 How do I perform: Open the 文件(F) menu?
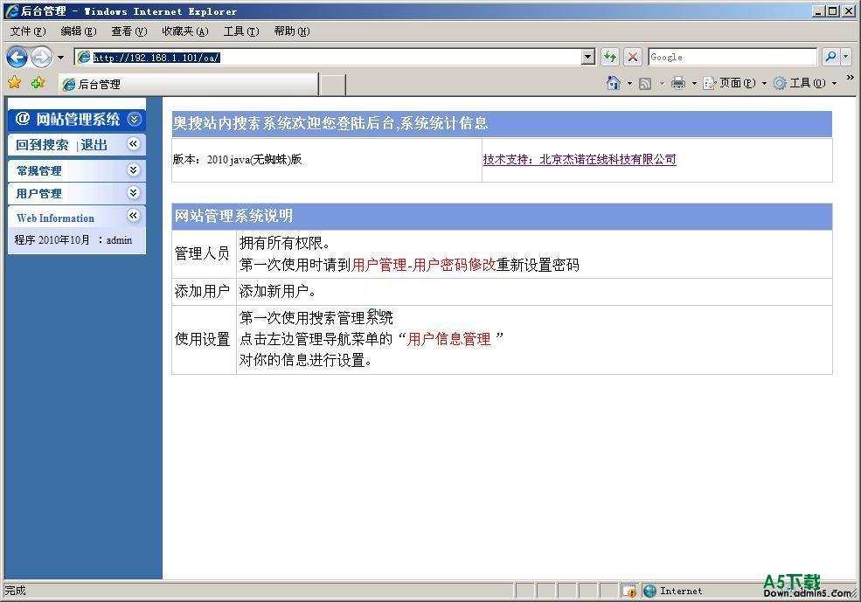28,31
